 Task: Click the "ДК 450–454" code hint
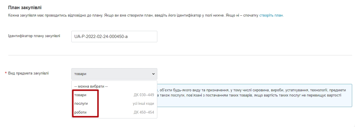pos(144,112)
